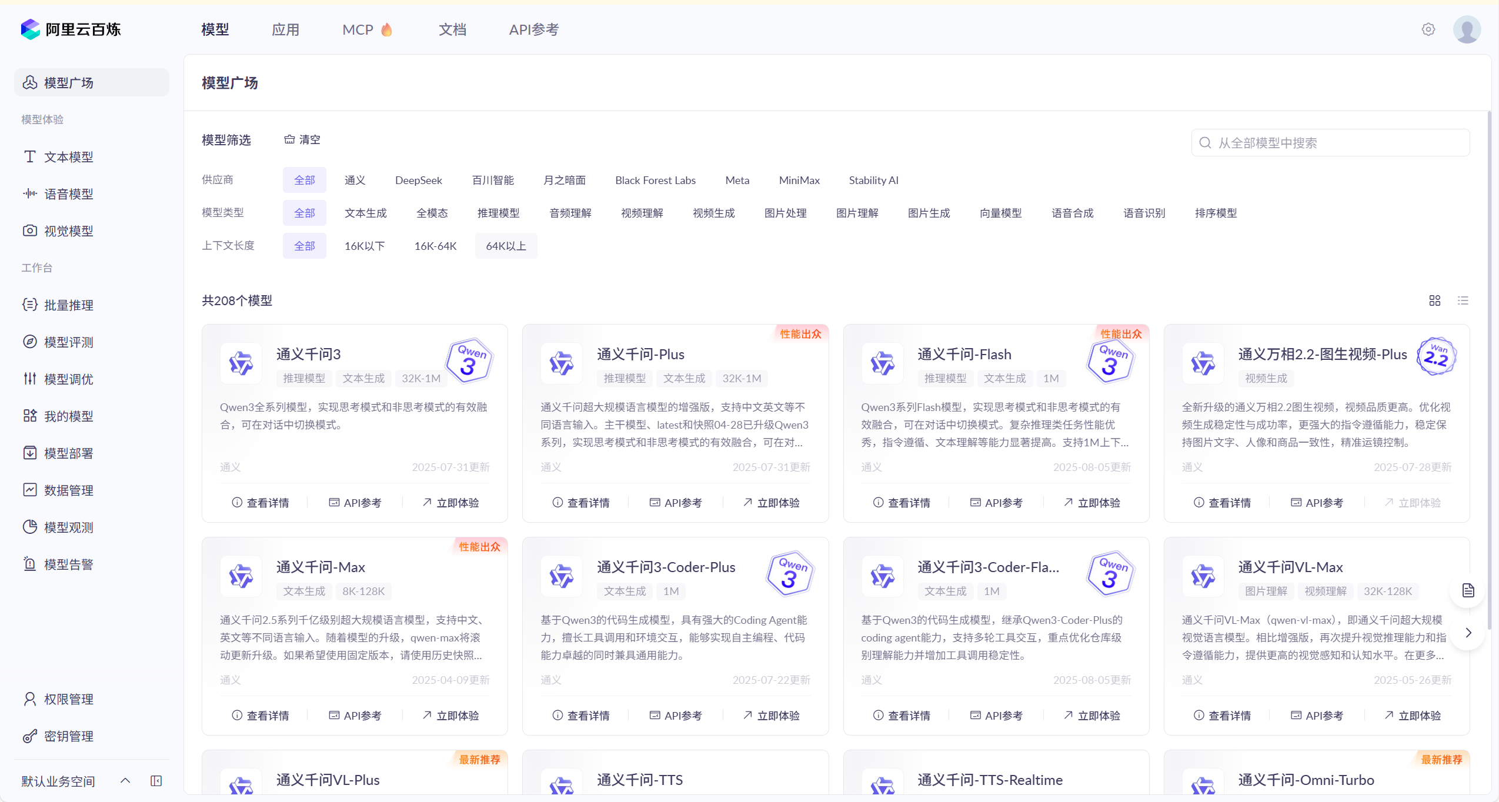The width and height of the screenshot is (1499, 802).
Task: Expand 默认业务空间 workspace chevron
Action: (125, 781)
